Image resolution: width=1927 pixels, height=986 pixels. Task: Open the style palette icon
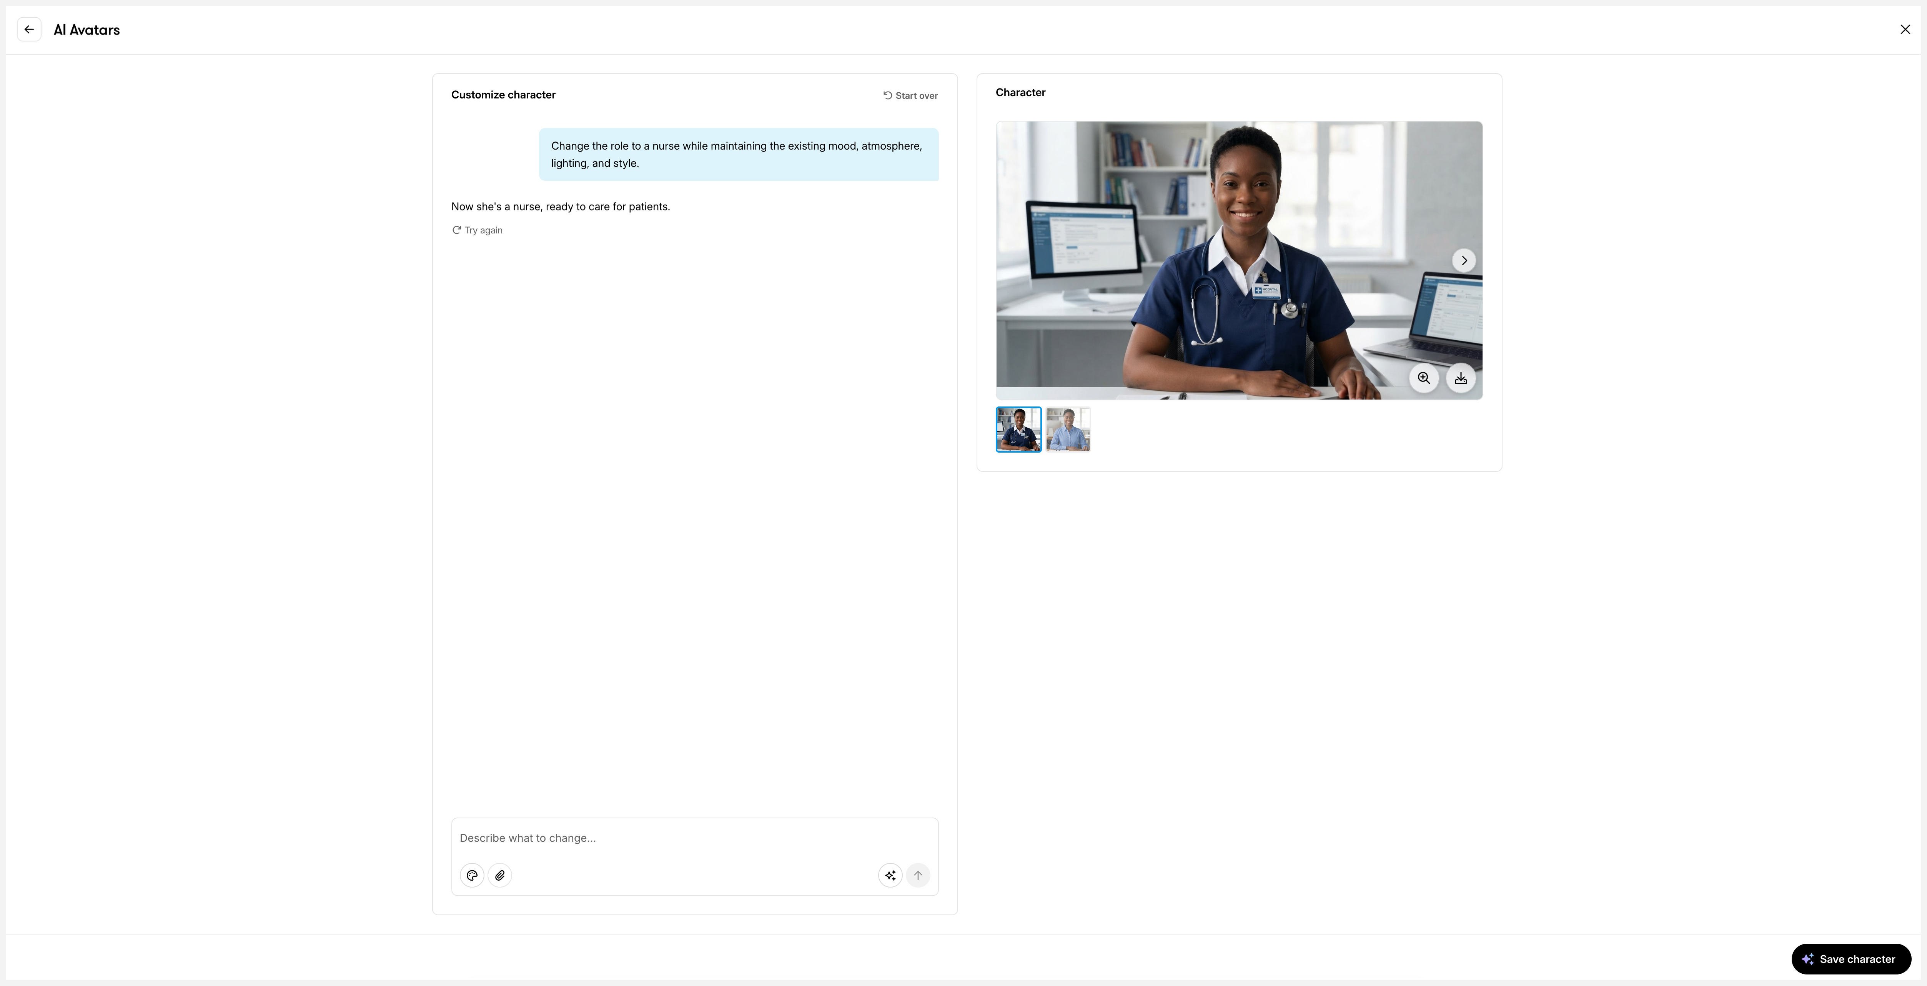click(x=472, y=875)
